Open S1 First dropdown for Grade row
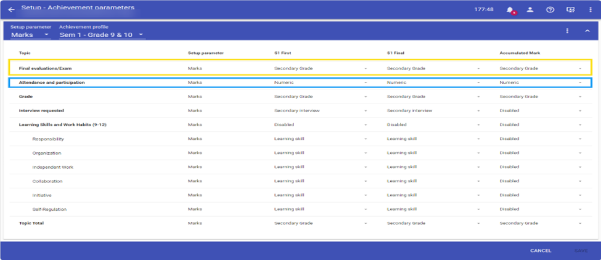 click(321, 97)
